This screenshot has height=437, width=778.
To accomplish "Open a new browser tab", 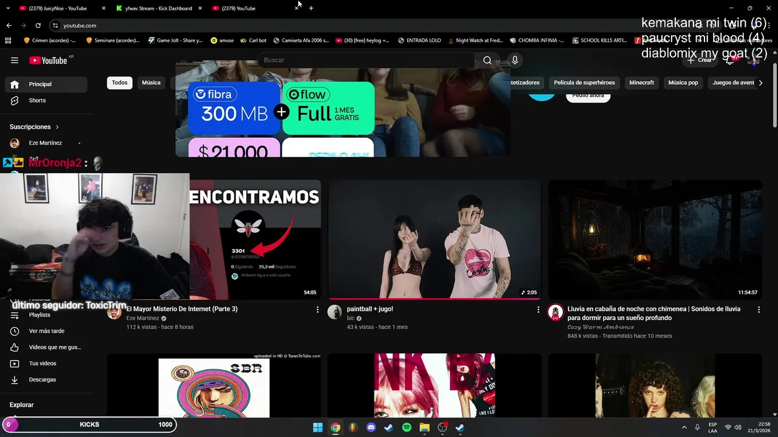I will 311,8.
